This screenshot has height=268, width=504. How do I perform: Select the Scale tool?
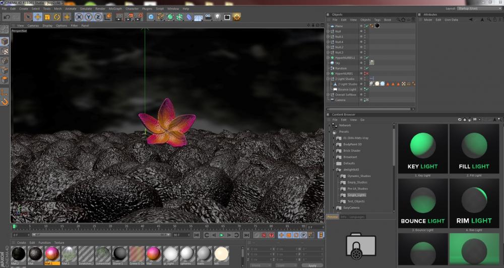tap(47, 17)
